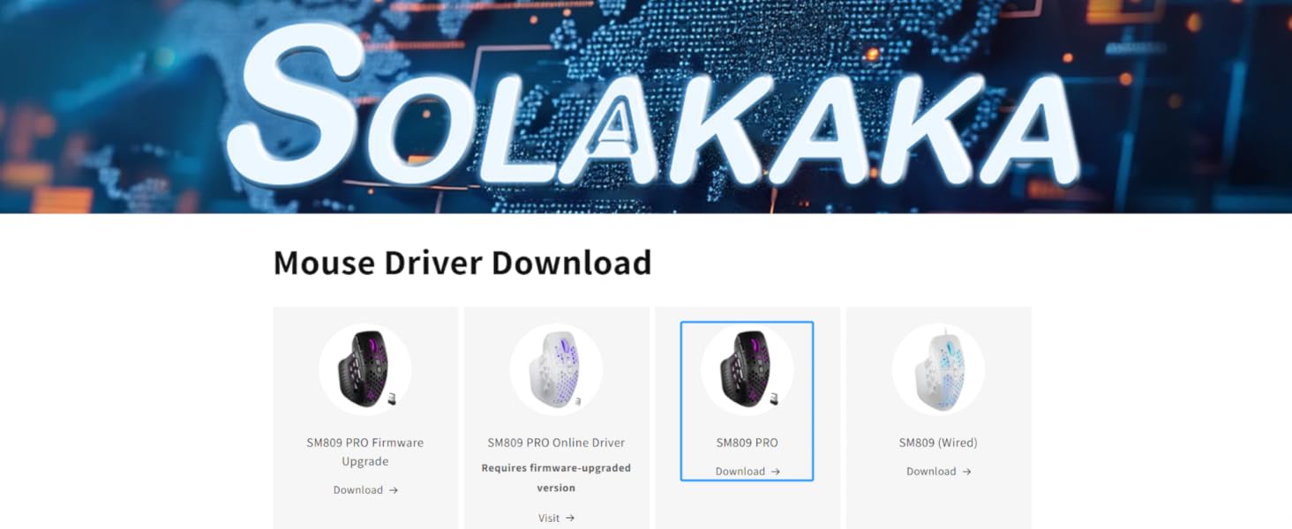Click Download under SM809 PRO Firmware Upgrade
Viewport: 1292px width, 529px height.
coord(358,490)
